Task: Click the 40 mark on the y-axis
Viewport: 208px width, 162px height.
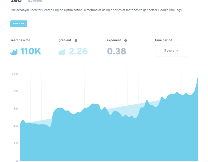Action: coord(15,126)
